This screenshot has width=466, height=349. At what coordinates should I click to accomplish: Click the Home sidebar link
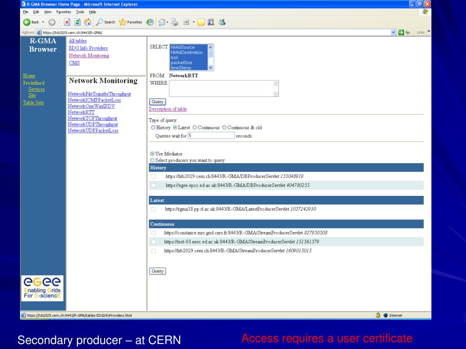(29, 76)
